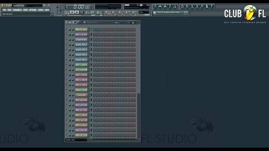Open the playlist view icon
The image size is (269, 151).
pos(155,6)
